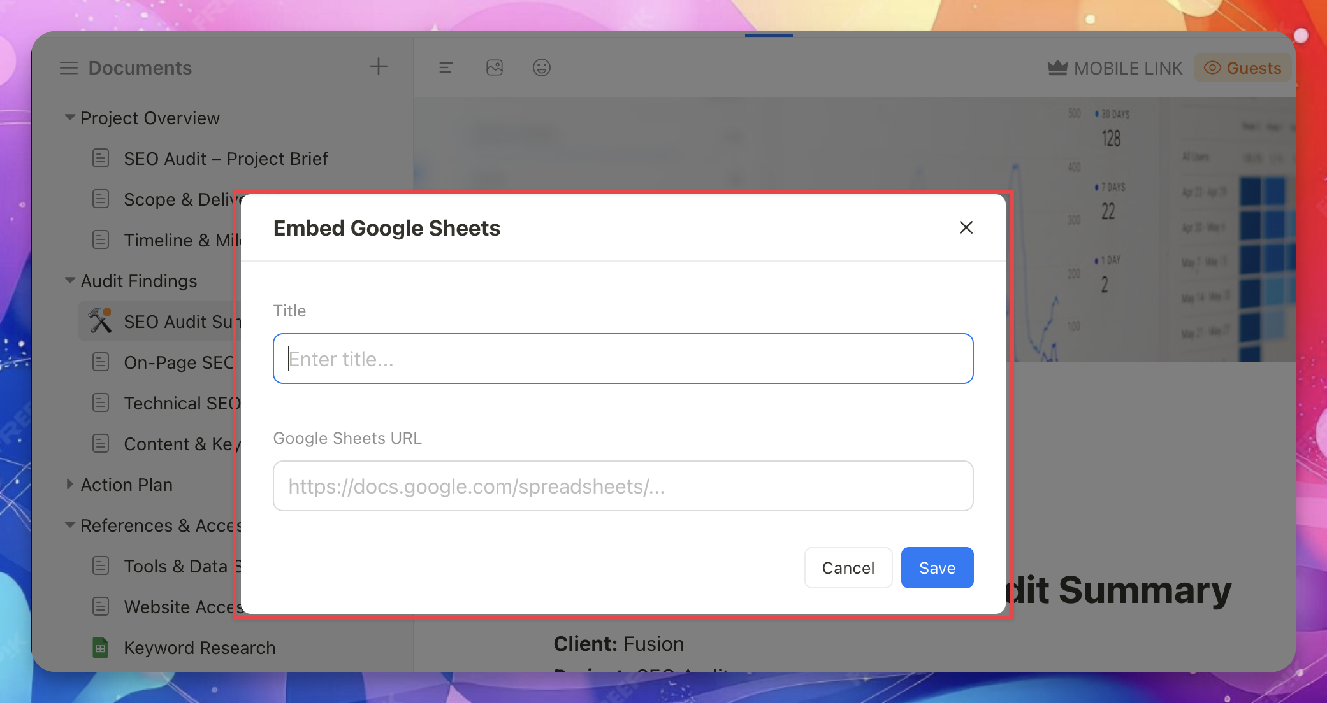Open the emoji picker smiley icon
The image size is (1327, 703).
(541, 67)
